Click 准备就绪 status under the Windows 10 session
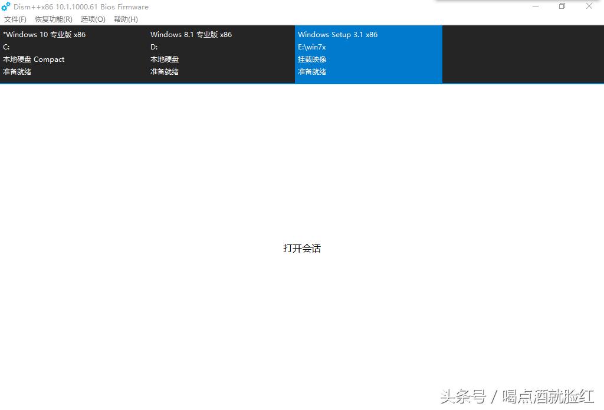Viewport: 604px width, 410px height. pyautogui.click(x=17, y=71)
